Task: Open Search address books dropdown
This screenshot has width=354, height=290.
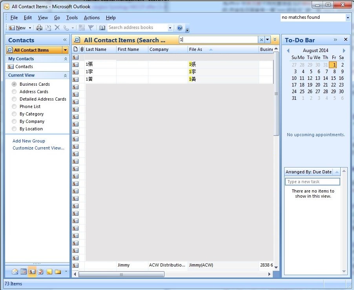Action: (x=170, y=28)
